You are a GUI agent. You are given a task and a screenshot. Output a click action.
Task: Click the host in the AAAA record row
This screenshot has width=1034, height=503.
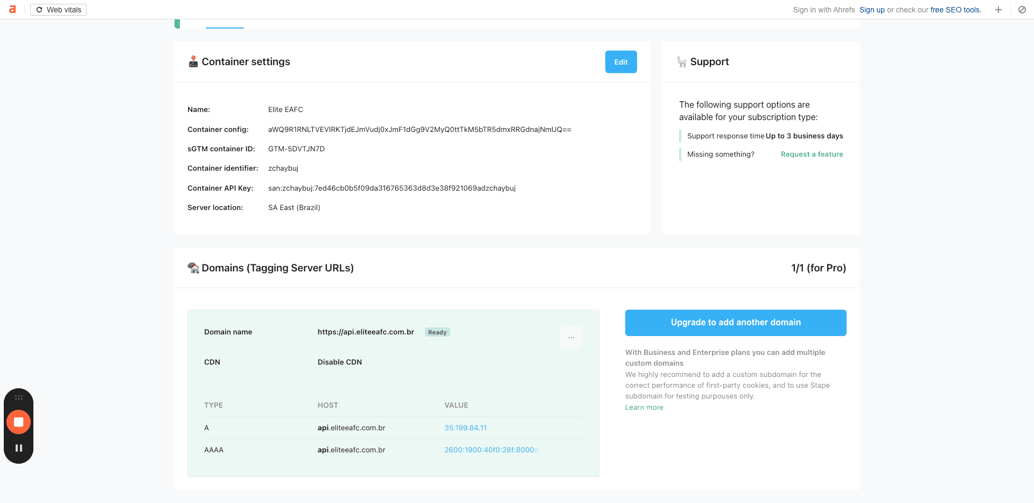pyautogui.click(x=352, y=450)
